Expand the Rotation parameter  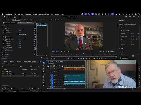tap(4, 36)
